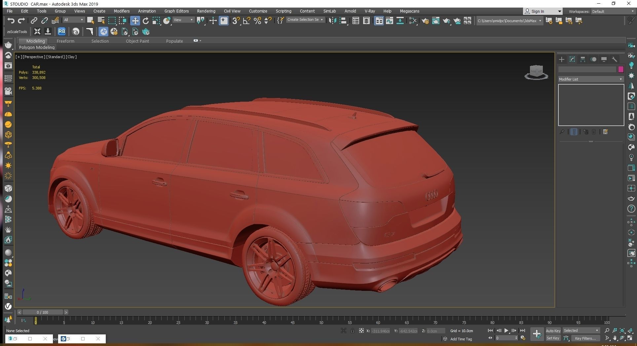
Task: Toggle Angle Snap
Action: [x=246, y=20]
